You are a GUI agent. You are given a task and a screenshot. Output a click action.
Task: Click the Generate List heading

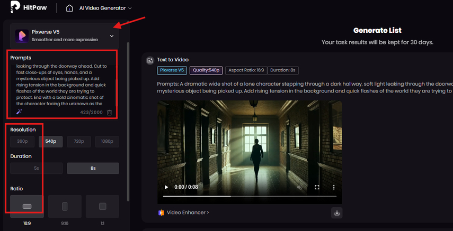coord(377,30)
